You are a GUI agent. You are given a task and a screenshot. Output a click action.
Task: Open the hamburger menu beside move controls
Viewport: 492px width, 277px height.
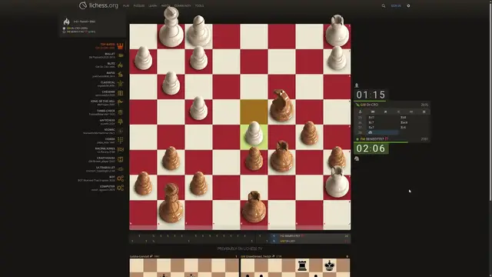click(x=424, y=112)
